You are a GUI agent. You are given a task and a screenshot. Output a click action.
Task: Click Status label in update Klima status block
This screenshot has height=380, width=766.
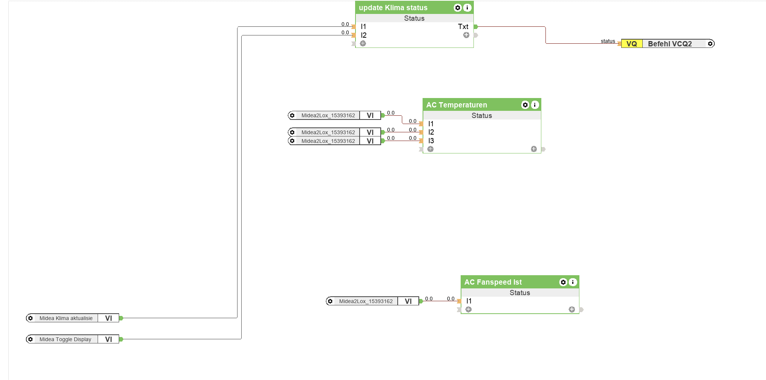point(414,18)
